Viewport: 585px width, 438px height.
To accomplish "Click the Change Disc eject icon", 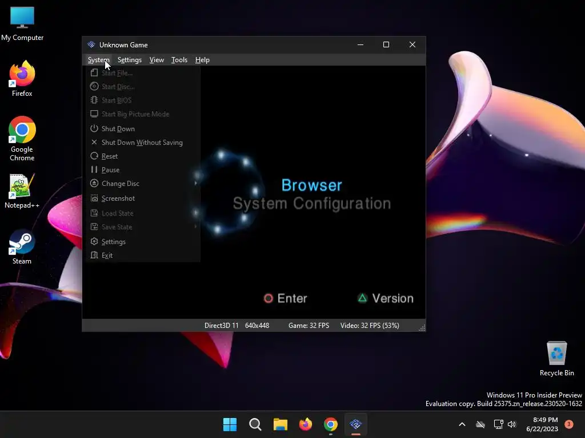I will pyautogui.click(x=94, y=183).
